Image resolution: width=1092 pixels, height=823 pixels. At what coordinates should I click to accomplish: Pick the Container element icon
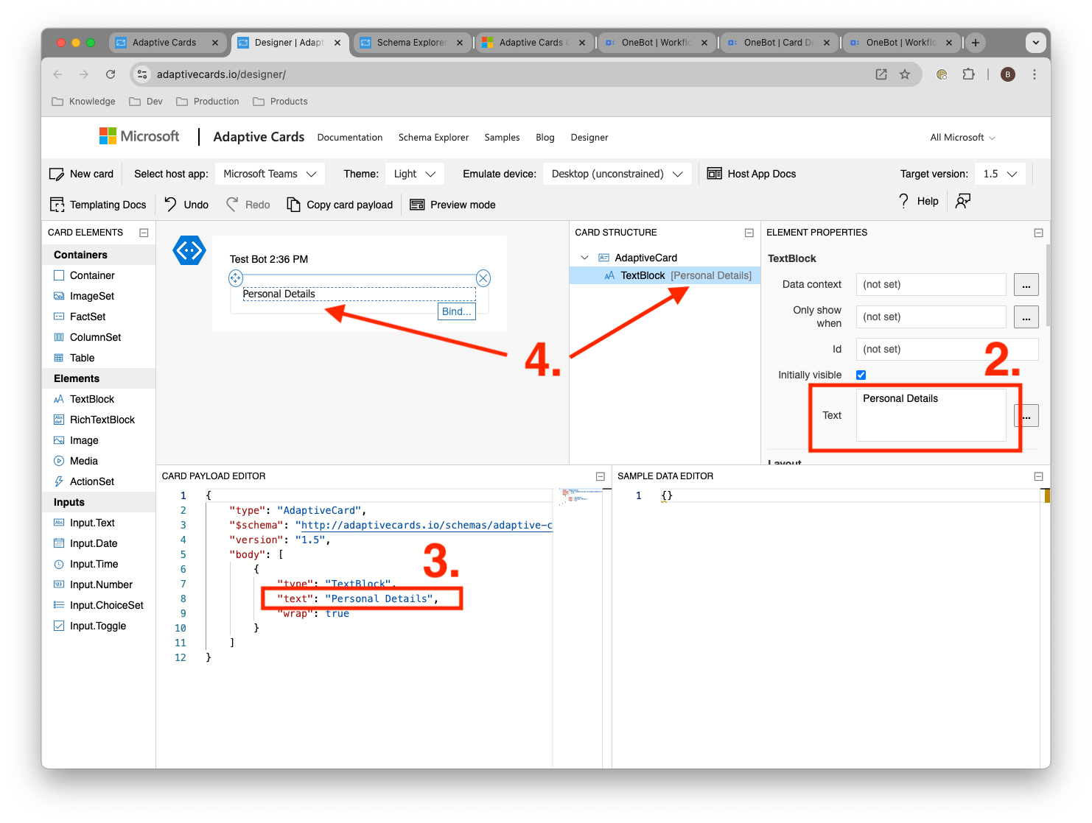59,275
